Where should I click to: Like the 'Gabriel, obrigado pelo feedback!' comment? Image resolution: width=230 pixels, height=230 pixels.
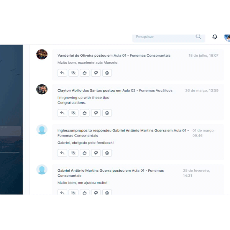(x=84, y=153)
